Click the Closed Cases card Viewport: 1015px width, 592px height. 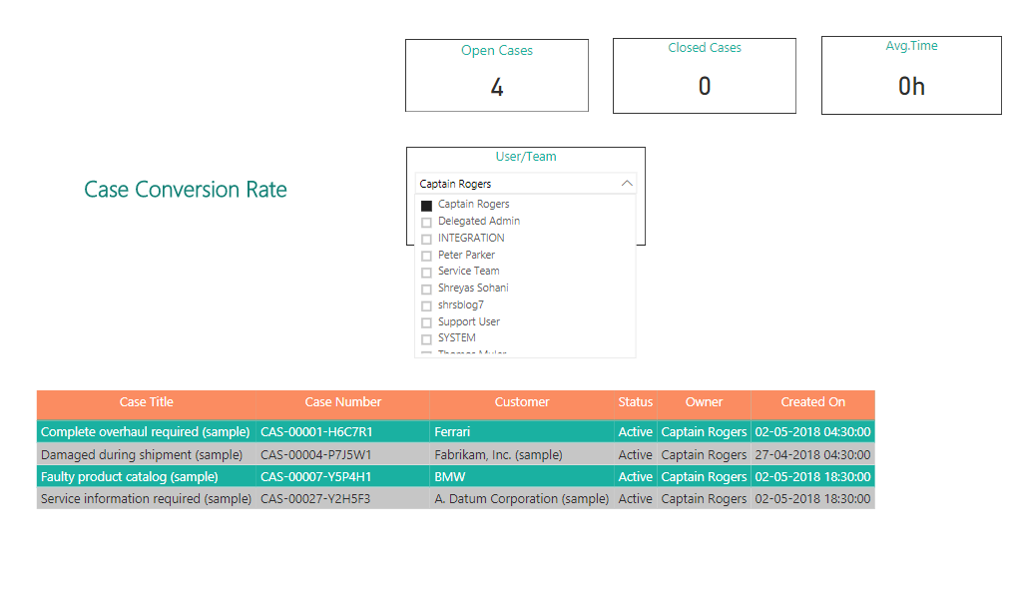click(705, 76)
